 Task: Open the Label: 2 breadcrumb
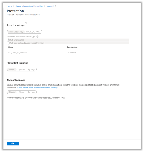50,6
